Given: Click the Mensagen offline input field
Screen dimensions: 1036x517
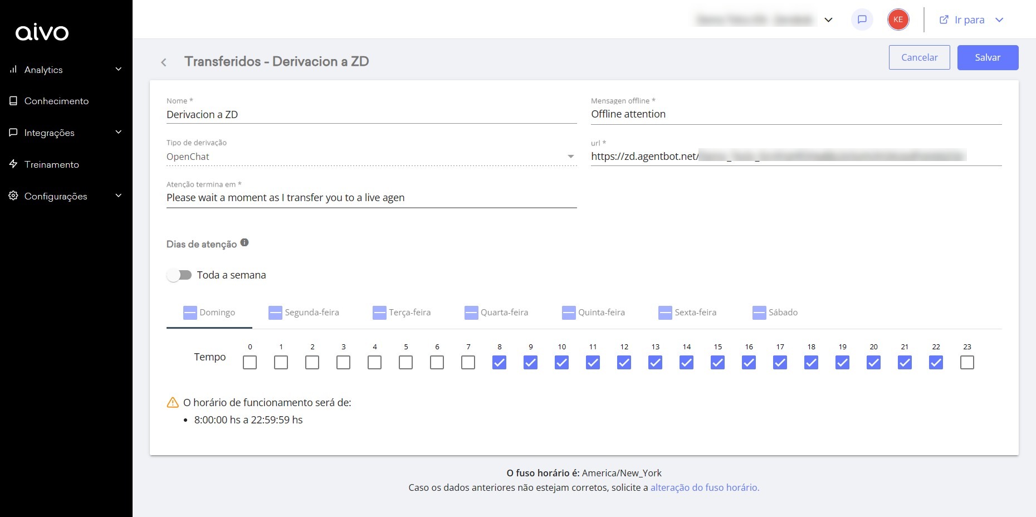Looking at the screenshot, I should (796, 114).
